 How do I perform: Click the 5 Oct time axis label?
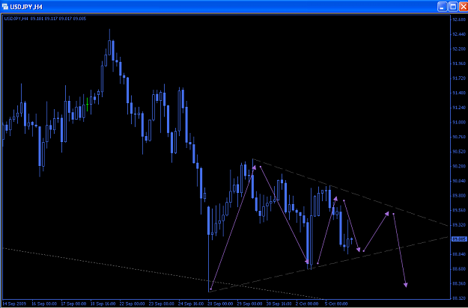click(337, 304)
